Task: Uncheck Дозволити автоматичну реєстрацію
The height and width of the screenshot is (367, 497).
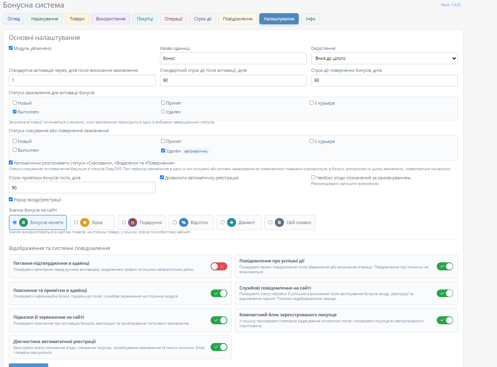Action: coord(162,177)
